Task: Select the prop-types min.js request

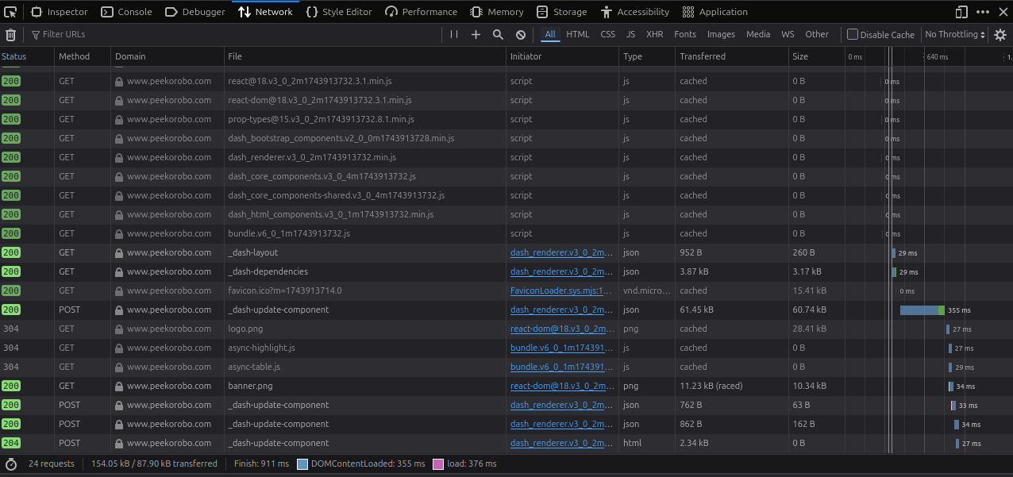Action: point(321,119)
